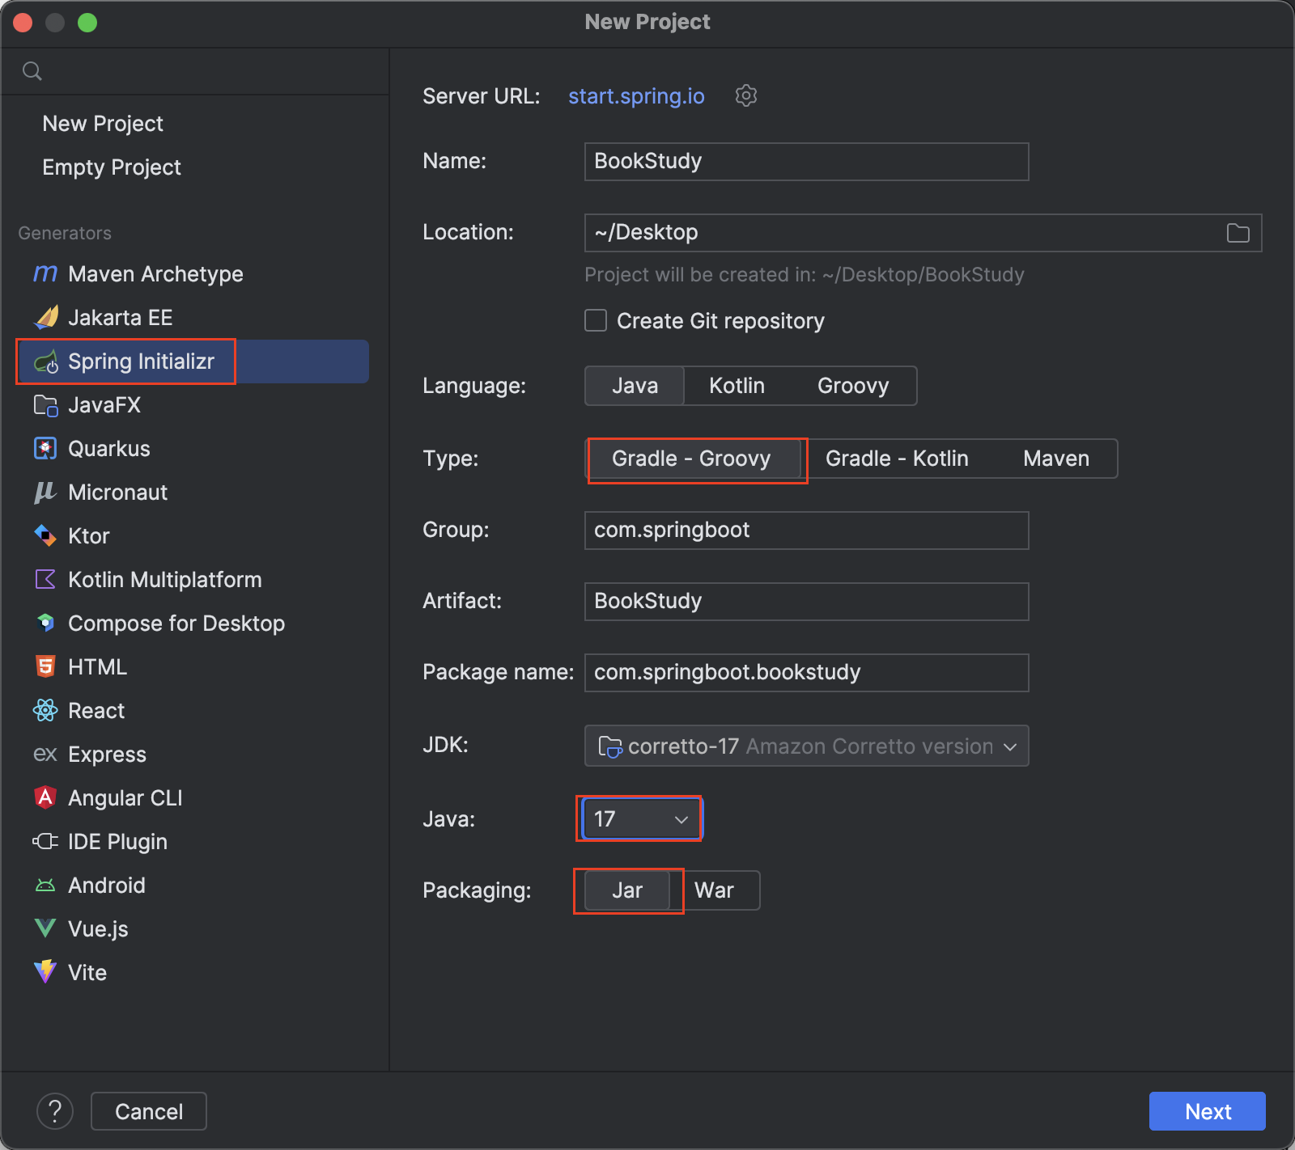This screenshot has width=1295, height=1150.
Task: Browse location with folder icon
Action: pos(1238,233)
